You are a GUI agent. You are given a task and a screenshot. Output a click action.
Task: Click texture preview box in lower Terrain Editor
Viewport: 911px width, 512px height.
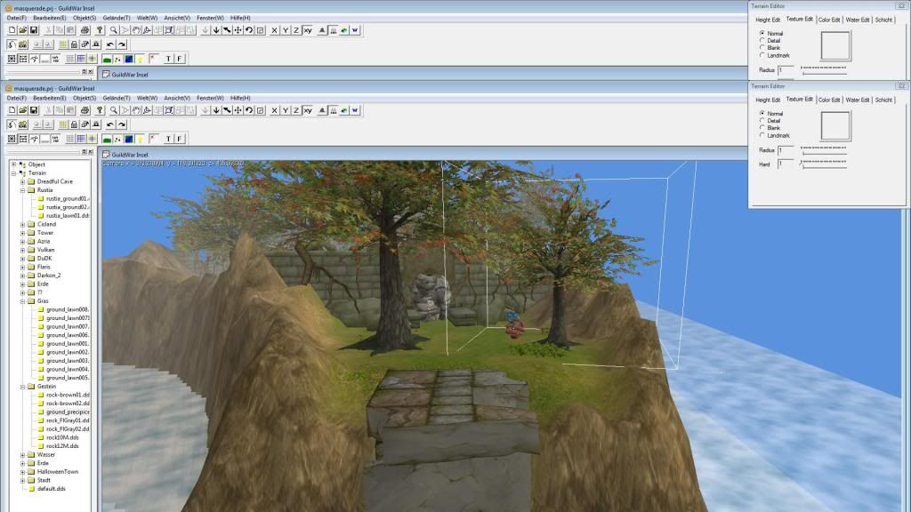pyautogui.click(x=835, y=125)
